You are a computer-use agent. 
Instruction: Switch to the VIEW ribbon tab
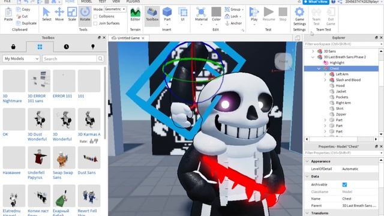pos(116,1)
